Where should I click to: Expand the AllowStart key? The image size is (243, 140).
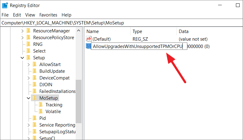(x=29, y=64)
